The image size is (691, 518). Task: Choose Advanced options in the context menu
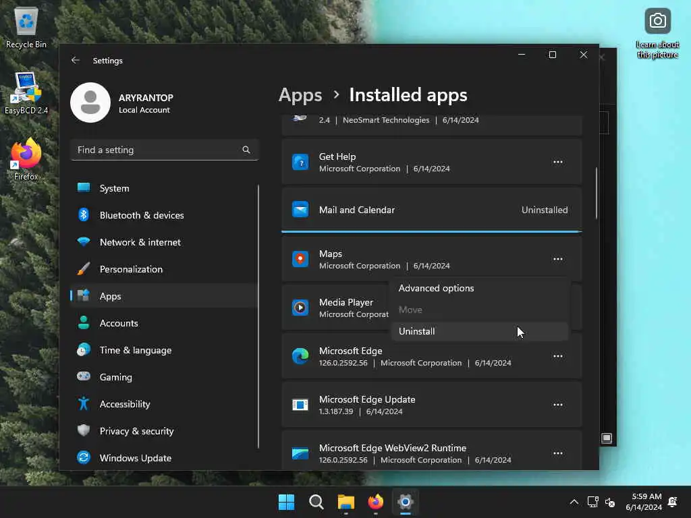coord(480,288)
